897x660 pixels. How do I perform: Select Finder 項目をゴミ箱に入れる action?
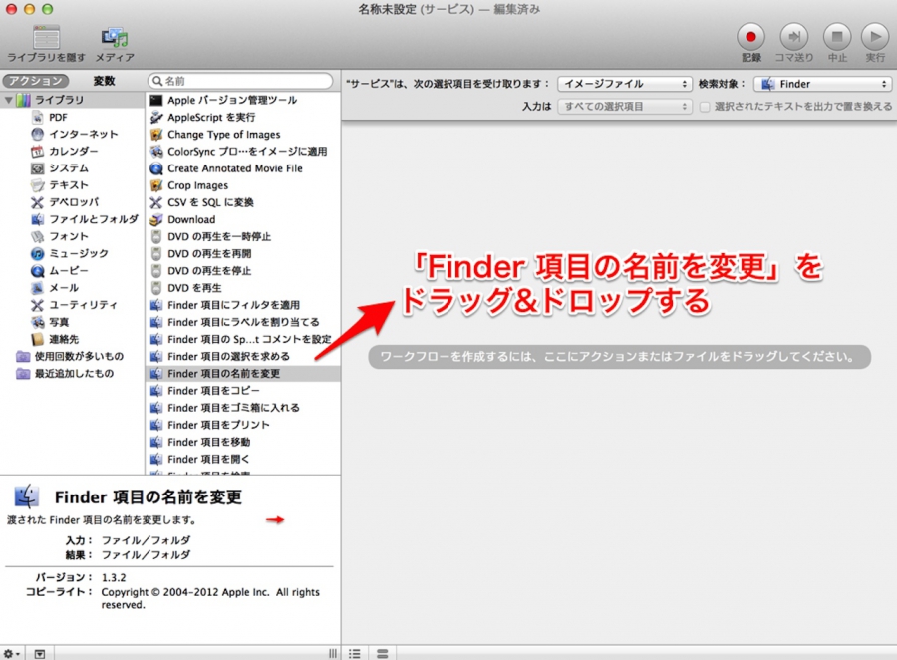click(242, 408)
